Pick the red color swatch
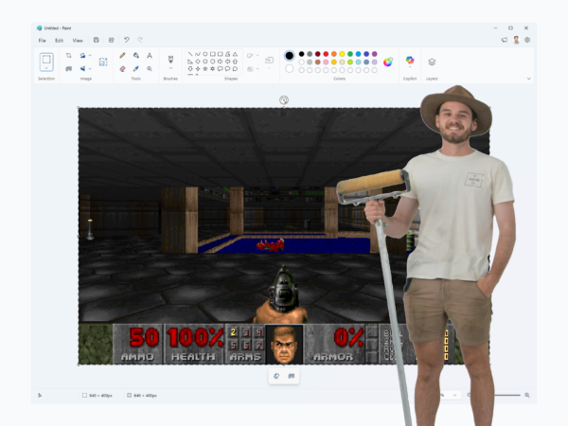568x426 pixels. pos(326,54)
